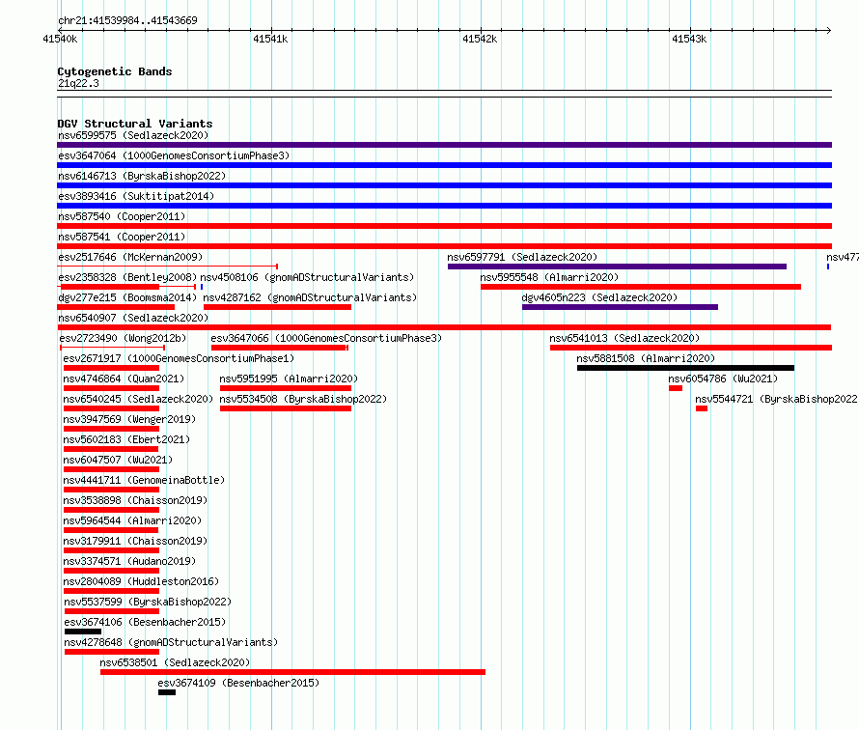The width and height of the screenshot is (859, 730).
Task: Select the nsv6538501 (Sedlazeck2020) red bar
Action: 292,672
